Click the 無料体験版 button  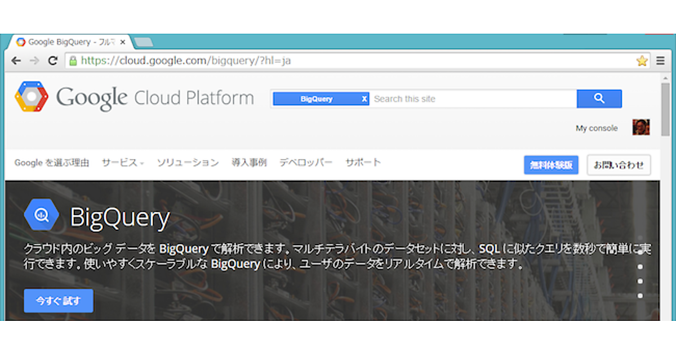[551, 165]
